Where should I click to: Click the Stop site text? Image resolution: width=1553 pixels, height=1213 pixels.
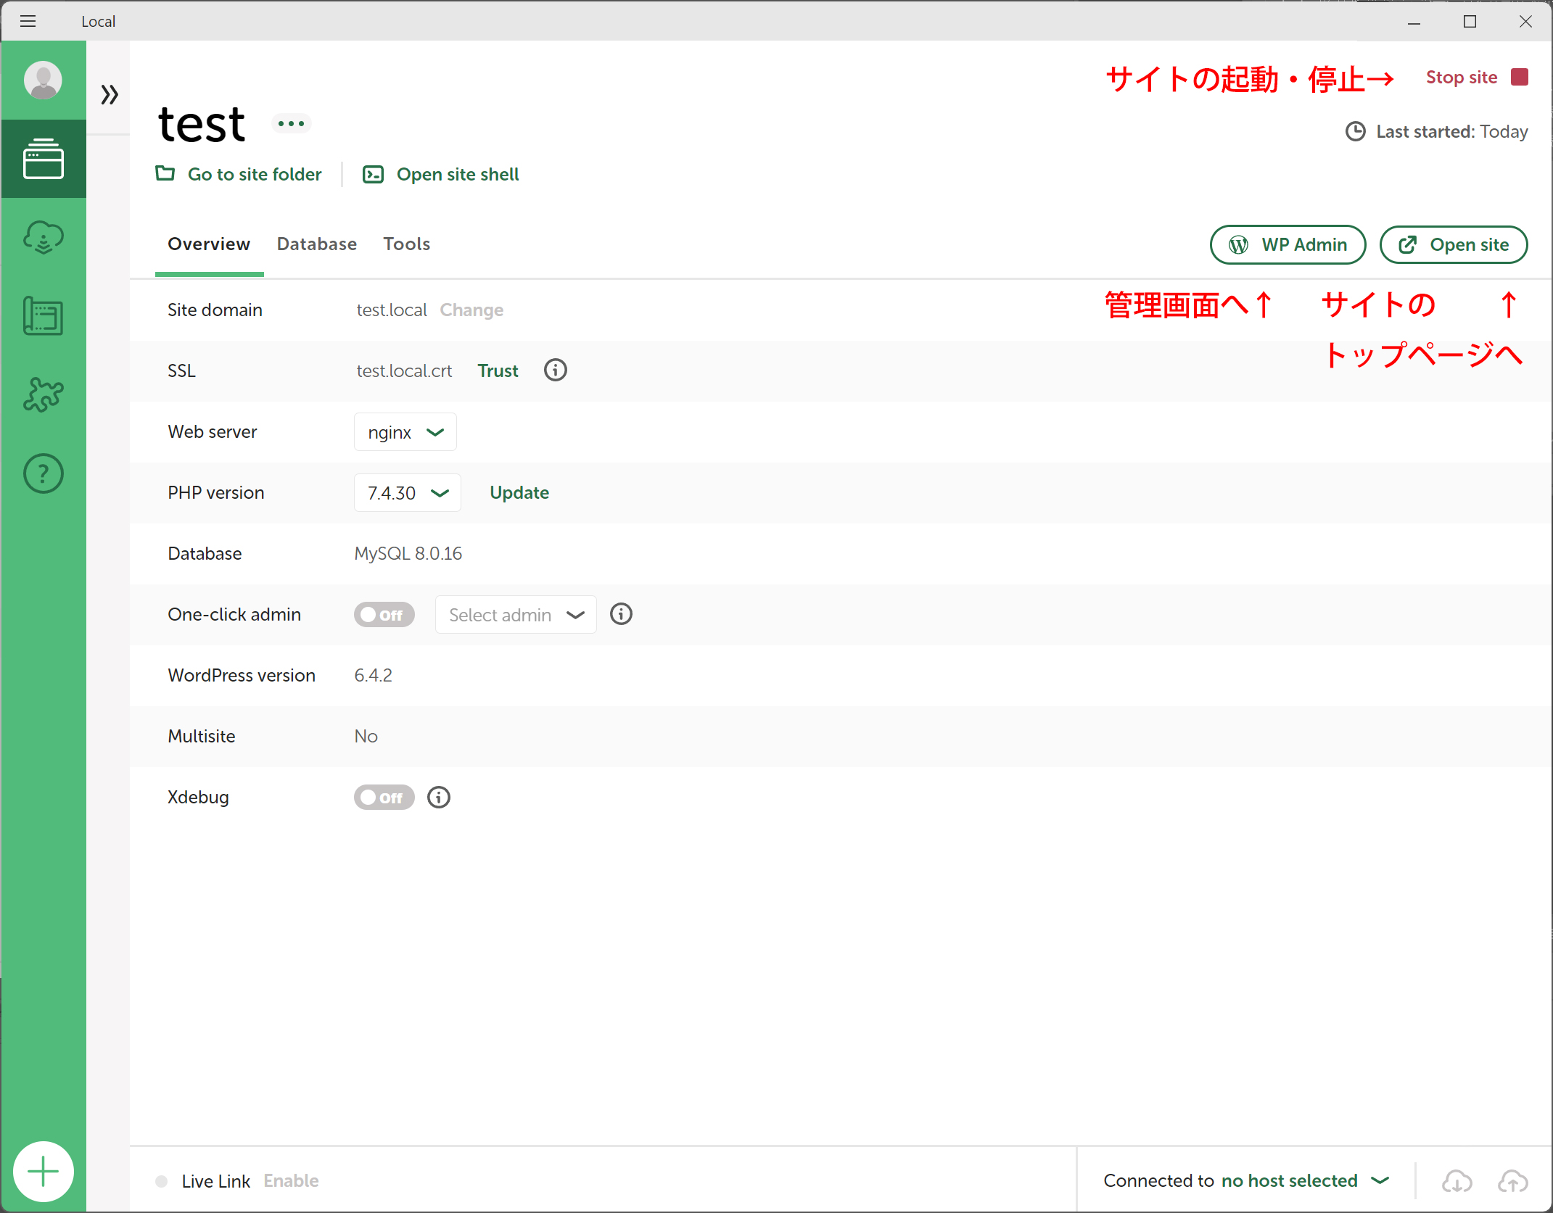1462,77
